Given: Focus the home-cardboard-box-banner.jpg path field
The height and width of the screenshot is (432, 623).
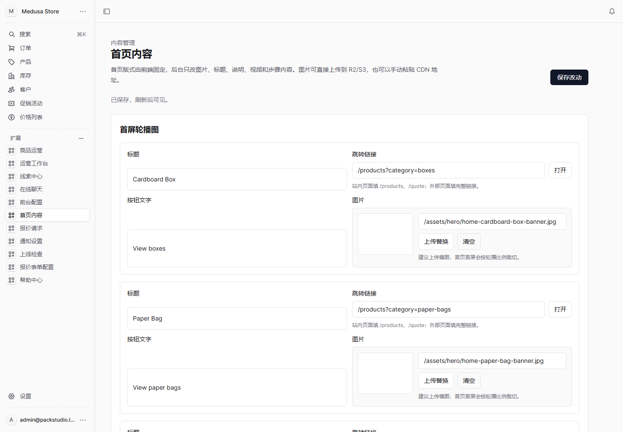Looking at the screenshot, I should pyautogui.click(x=492, y=222).
